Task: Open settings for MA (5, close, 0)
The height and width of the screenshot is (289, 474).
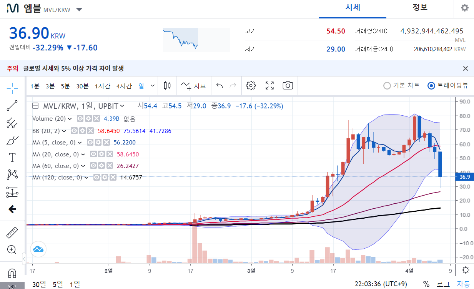Action: click(97, 142)
